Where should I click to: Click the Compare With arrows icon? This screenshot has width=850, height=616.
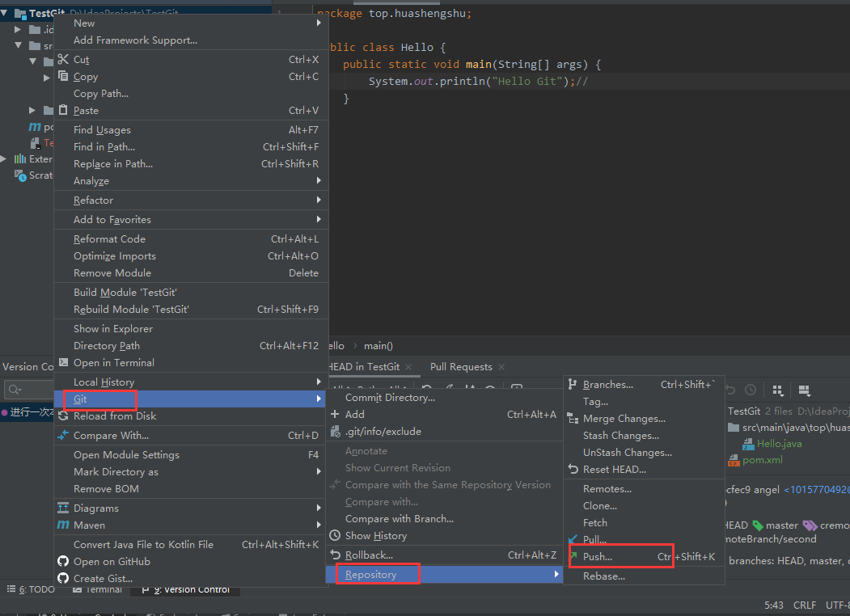pos(63,435)
